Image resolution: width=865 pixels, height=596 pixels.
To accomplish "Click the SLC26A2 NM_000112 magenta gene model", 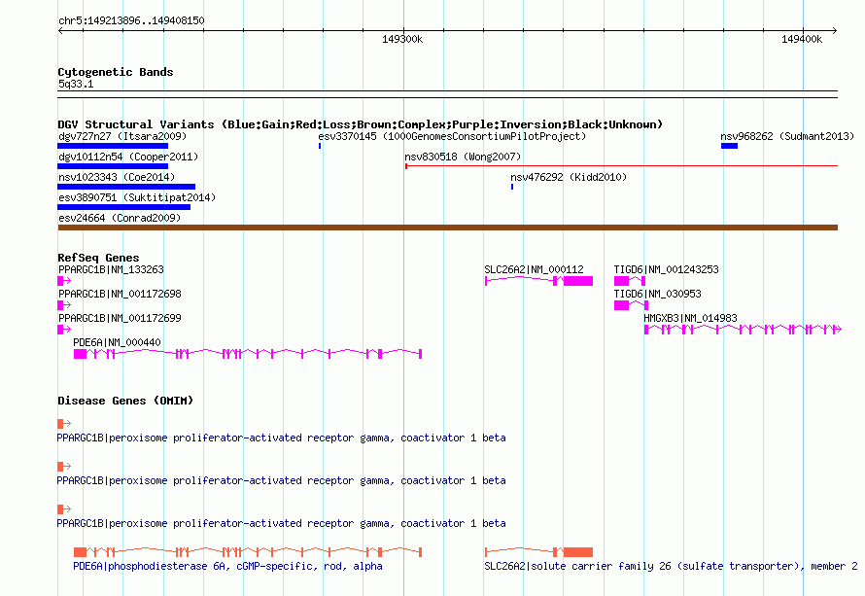I will [x=539, y=281].
